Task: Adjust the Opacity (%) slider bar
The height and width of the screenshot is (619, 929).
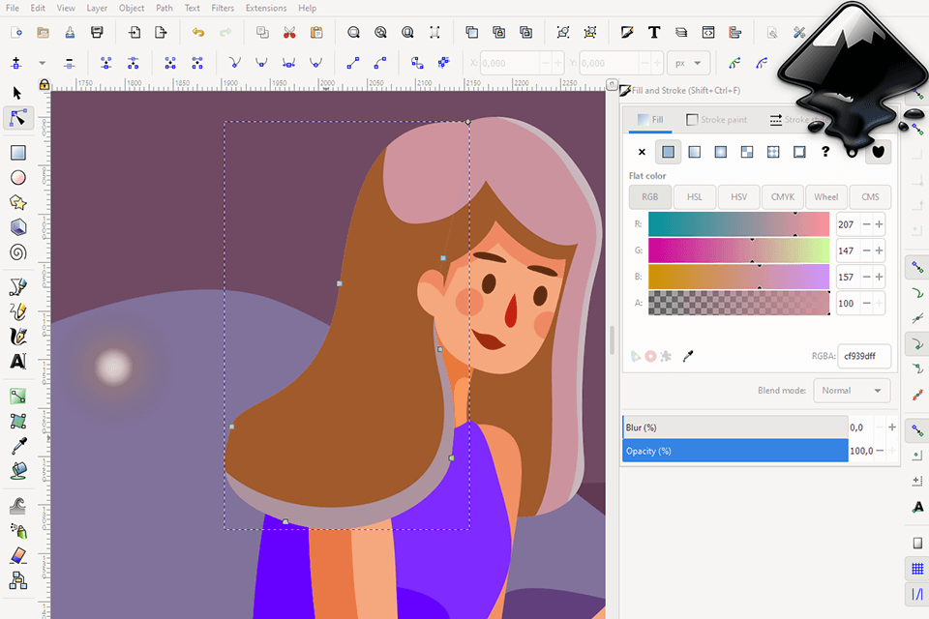Action: [735, 451]
